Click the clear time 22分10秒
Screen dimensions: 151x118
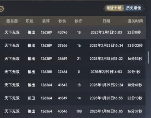[135, 98]
